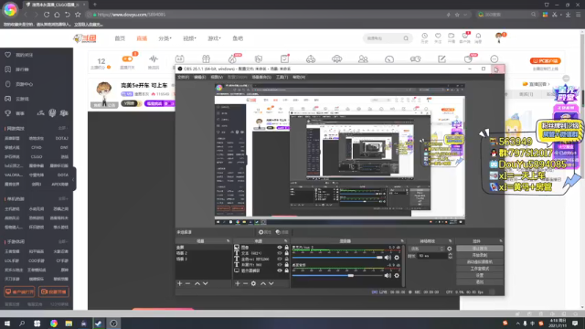The width and height of the screenshot is (585, 329).
Task: Move scene down in OBS scenes list
Action: (x=205, y=283)
